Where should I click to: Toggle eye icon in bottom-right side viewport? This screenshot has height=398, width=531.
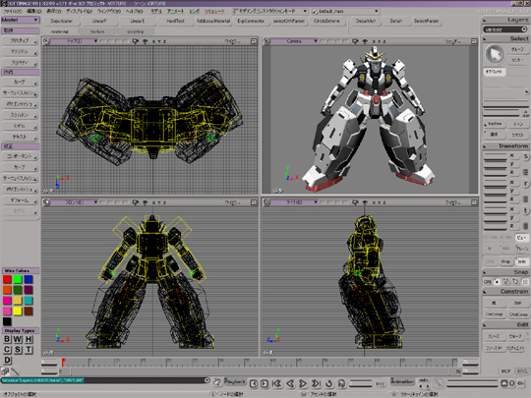coord(365,202)
